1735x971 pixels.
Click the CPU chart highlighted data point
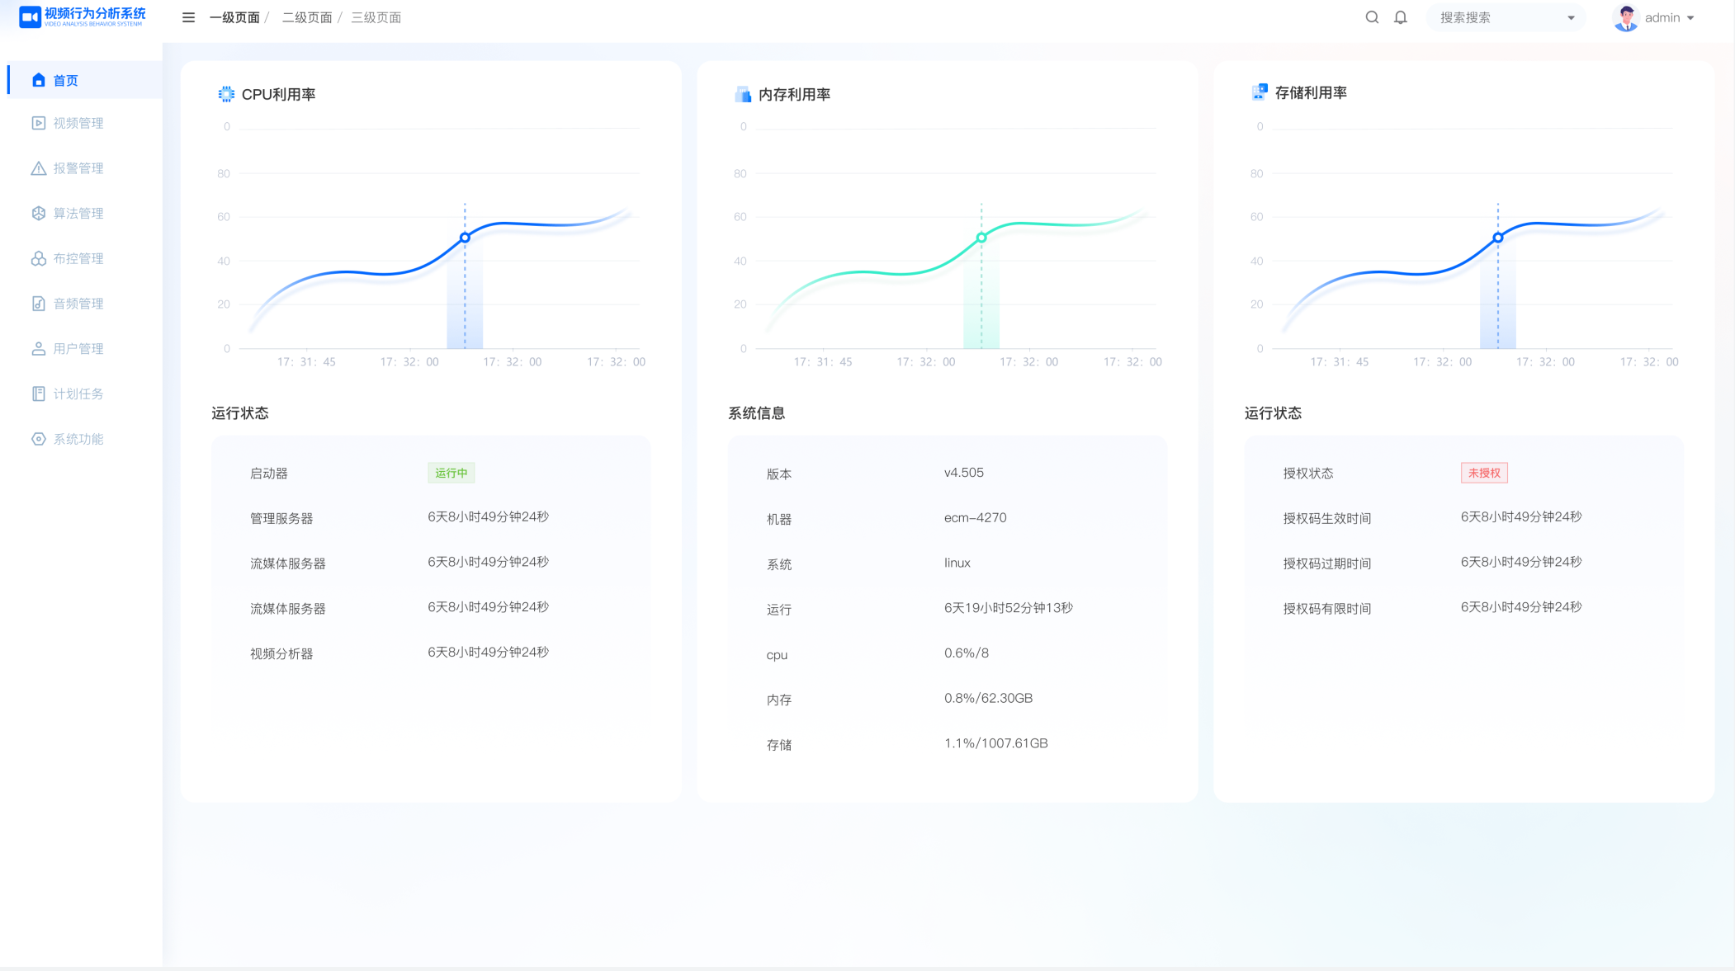465,238
